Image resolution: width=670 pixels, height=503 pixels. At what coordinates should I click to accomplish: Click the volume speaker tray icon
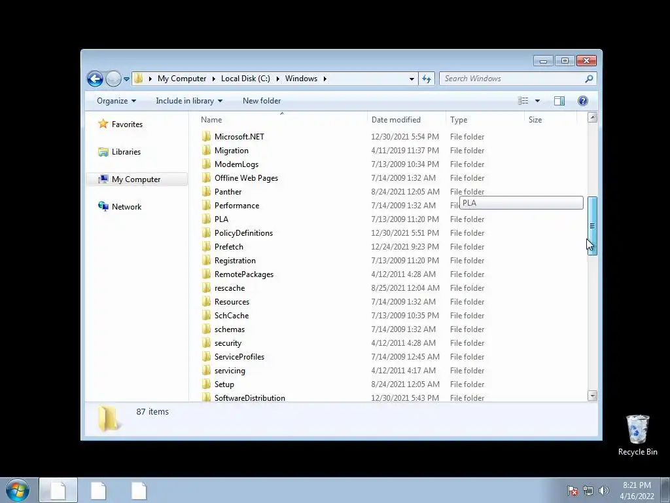(x=603, y=491)
